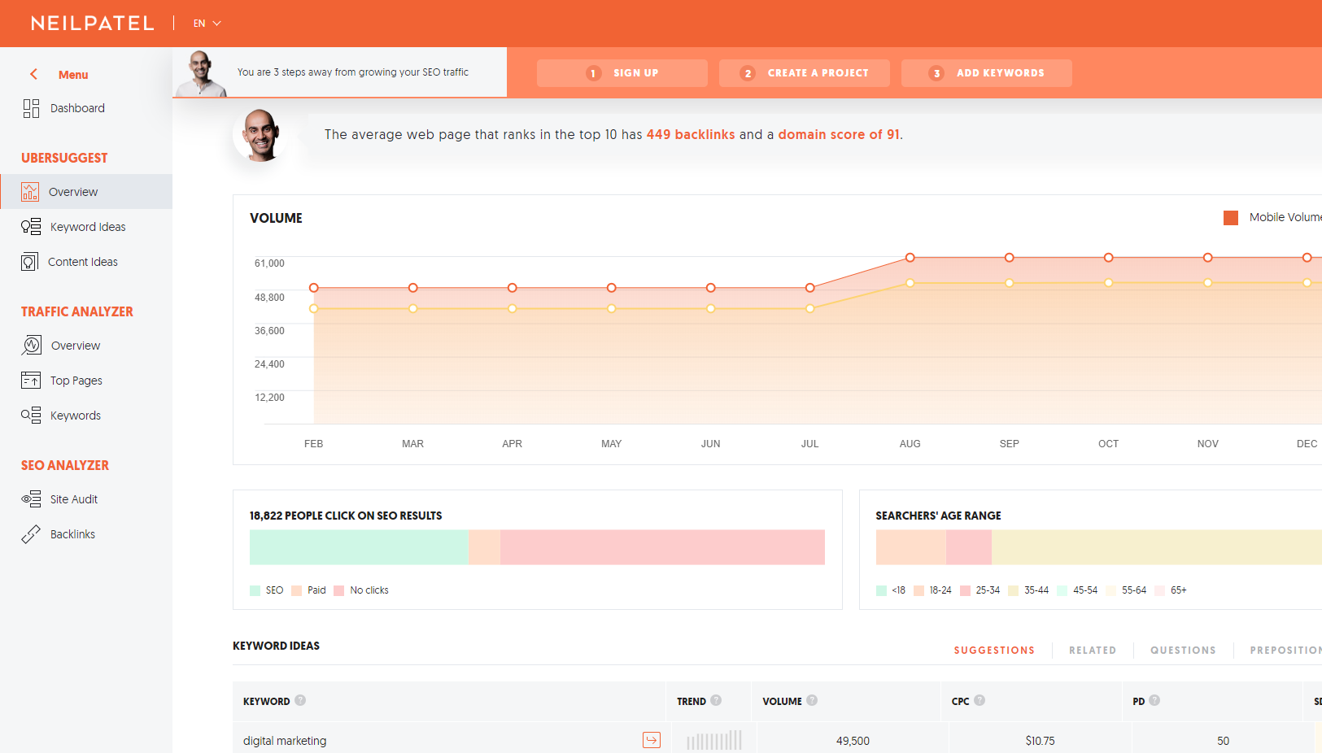Sort by VOLUME column header
The width and height of the screenshot is (1322, 753).
coord(782,701)
